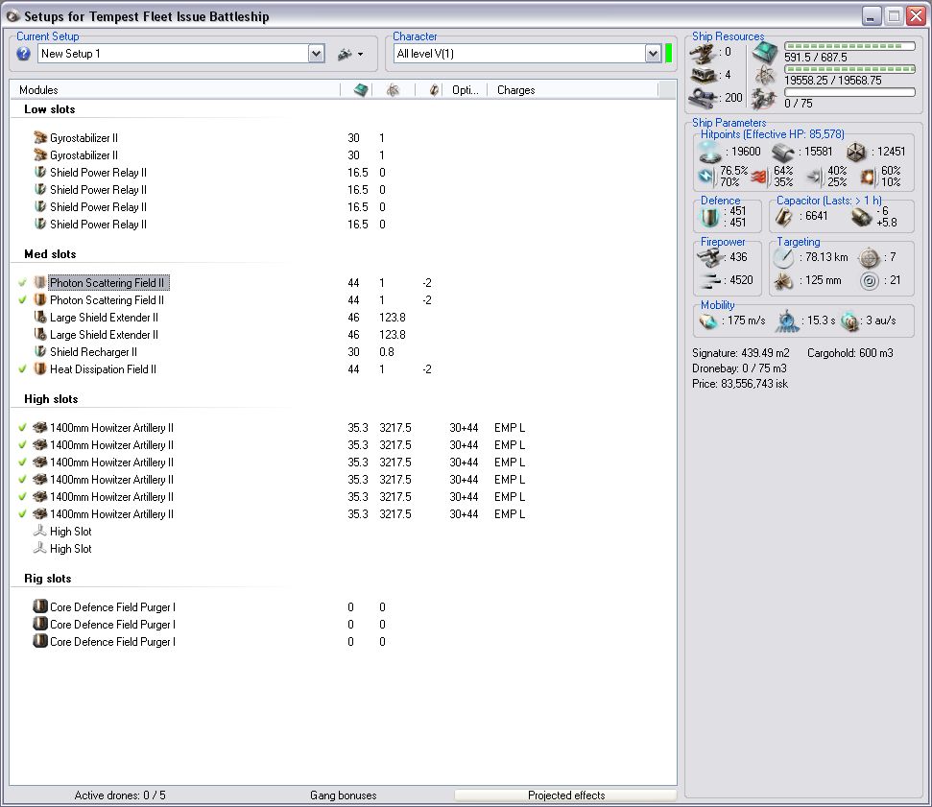Click the Shield Recharger II module icon
932x807 pixels.
39,351
